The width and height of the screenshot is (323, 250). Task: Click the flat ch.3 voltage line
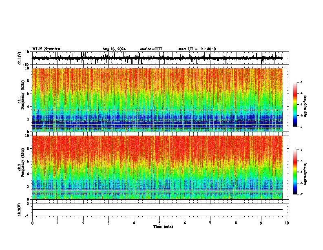point(157,210)
